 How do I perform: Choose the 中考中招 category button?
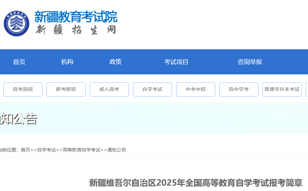click(196, 89)
